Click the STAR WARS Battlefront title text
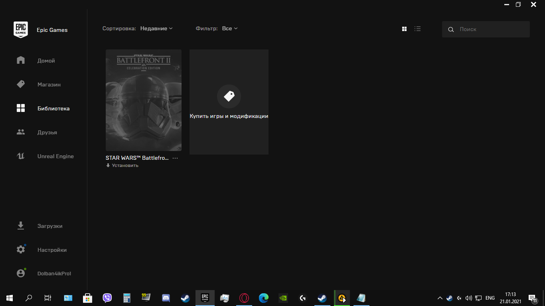This screenshot has height=306, width=545. (x=137, y=158)
